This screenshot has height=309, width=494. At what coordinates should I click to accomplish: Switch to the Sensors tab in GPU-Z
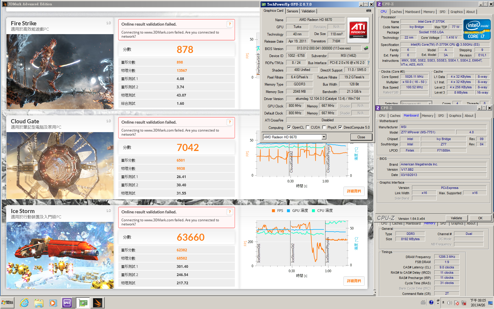(292, 11)
